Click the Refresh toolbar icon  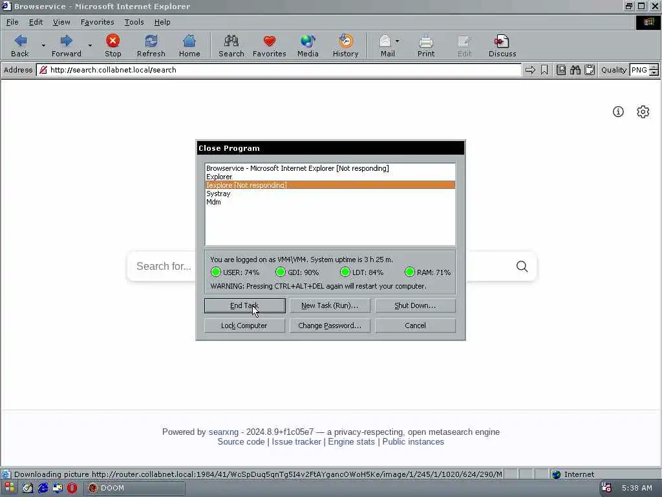[151, 41]
